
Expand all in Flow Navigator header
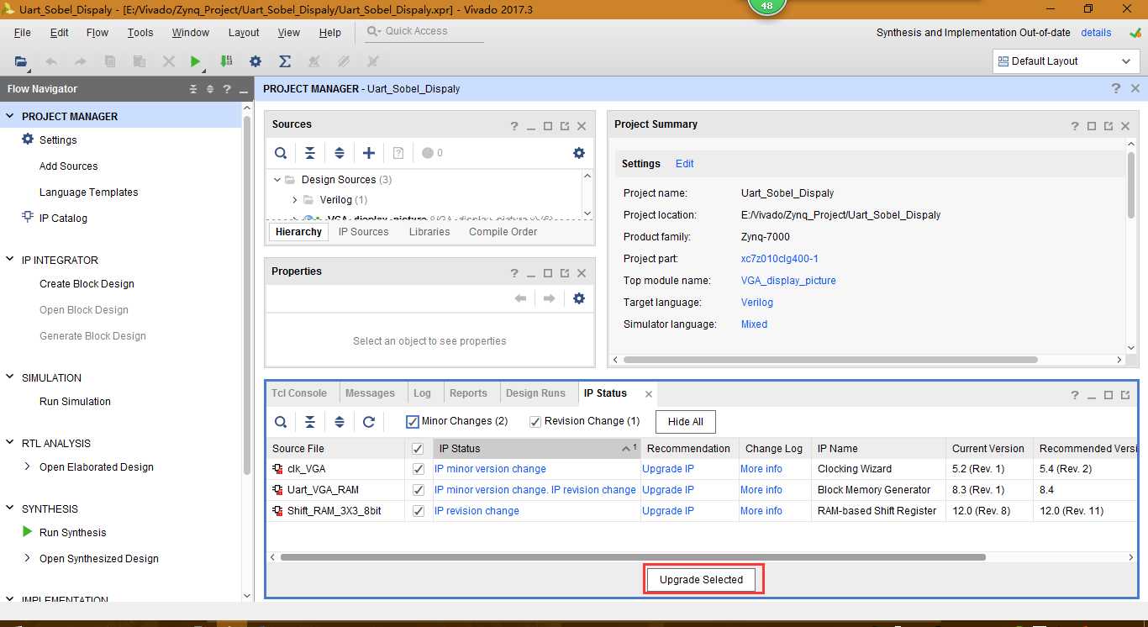[210, 89]
